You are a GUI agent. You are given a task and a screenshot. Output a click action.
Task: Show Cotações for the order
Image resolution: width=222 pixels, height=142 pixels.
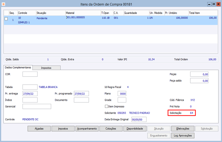coord(111,129)
